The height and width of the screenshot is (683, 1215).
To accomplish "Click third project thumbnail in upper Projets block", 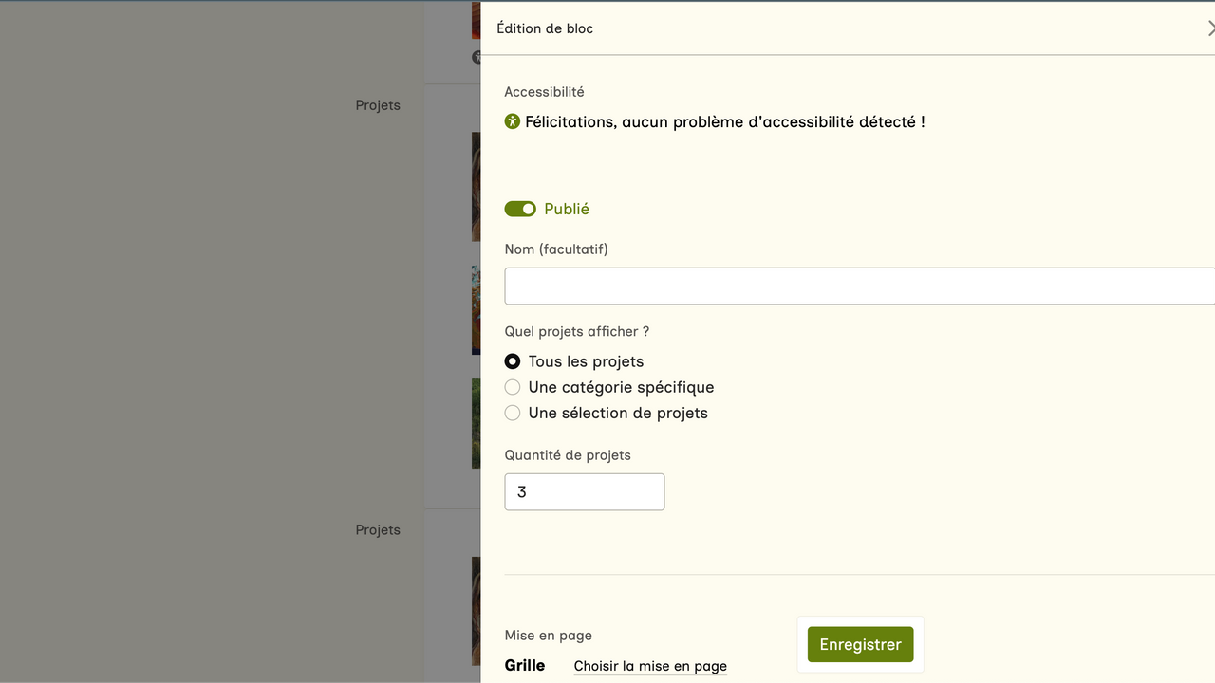I will coord(476,423).
